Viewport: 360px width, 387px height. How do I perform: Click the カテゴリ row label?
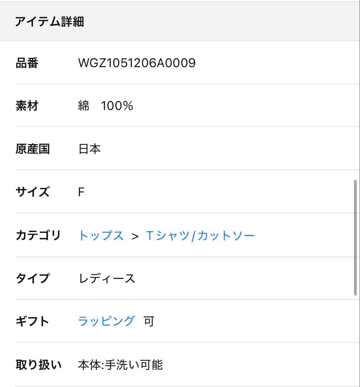(x=38, y=235)
